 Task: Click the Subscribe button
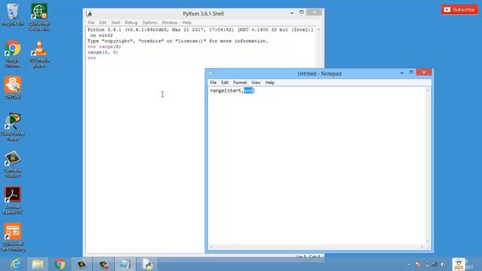460,10
